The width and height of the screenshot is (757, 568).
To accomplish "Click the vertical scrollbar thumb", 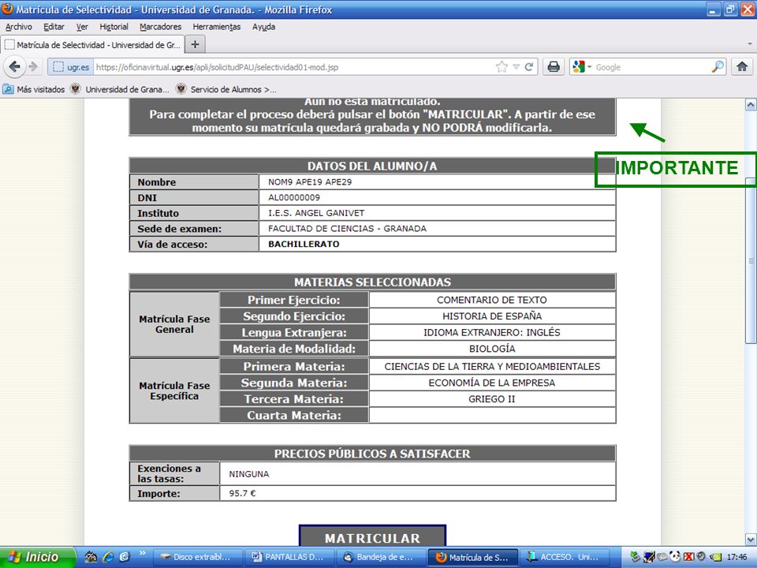I will [751, 261].
